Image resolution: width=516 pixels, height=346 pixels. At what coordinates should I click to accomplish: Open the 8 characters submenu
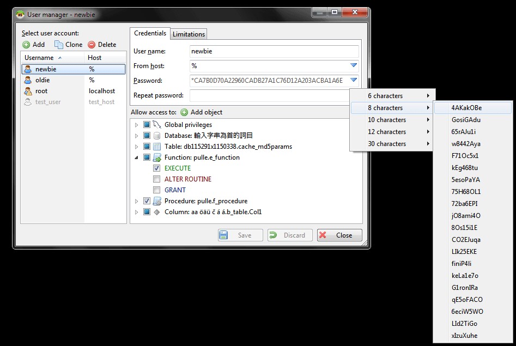tap(392, 108)
